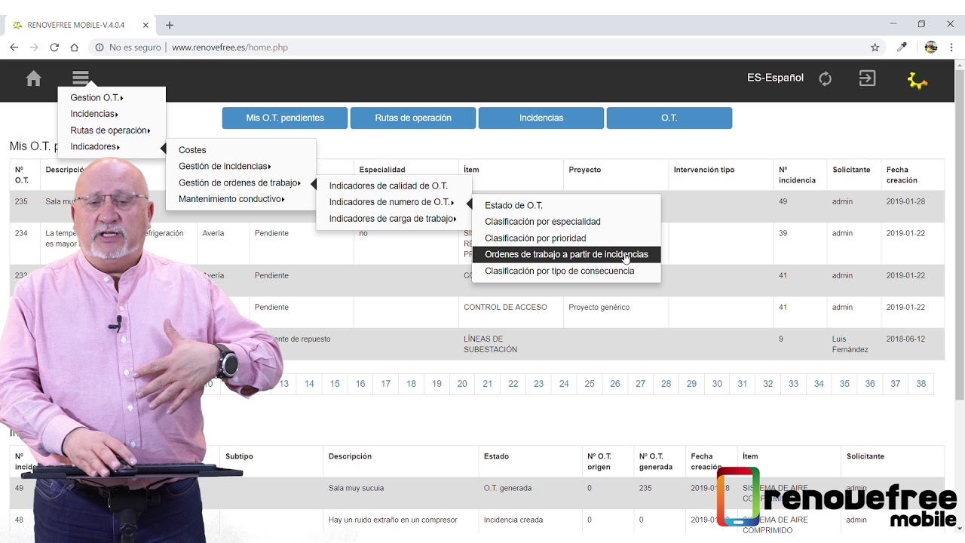The image size is (965, 543).
Task: Select Costes menu entry
Action: click(192, 150)
